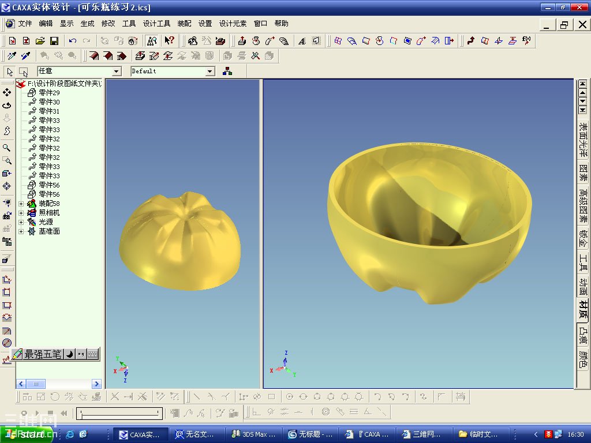Open the 编辑 menu
The height and width of the screenshot is (443, 591).
(46, 23)
